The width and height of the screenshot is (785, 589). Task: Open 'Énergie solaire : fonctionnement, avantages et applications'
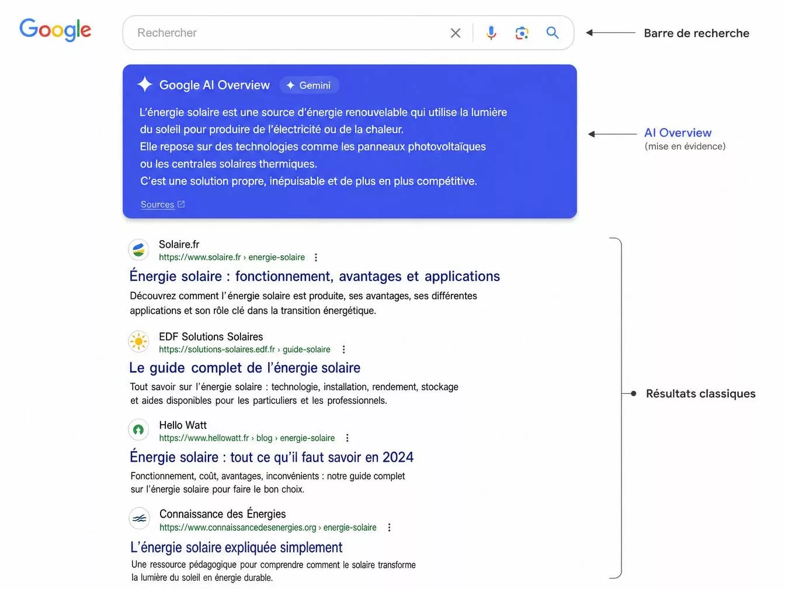pos(315,276)
